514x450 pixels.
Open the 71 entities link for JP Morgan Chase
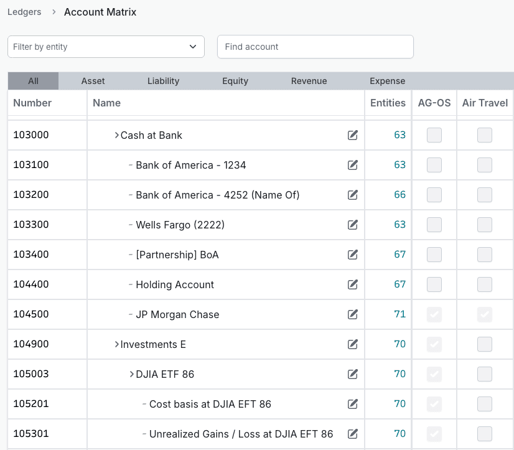pos(400,314)
